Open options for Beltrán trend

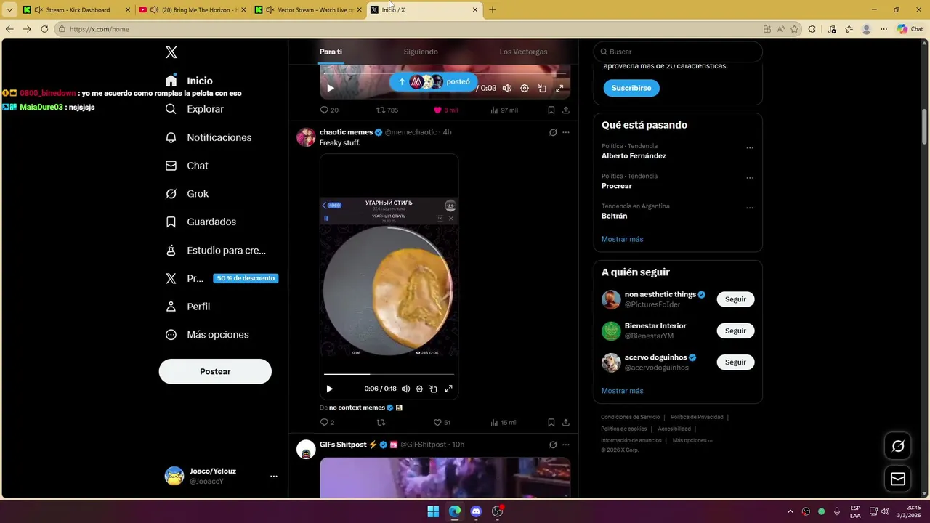(x=750, y=208)
